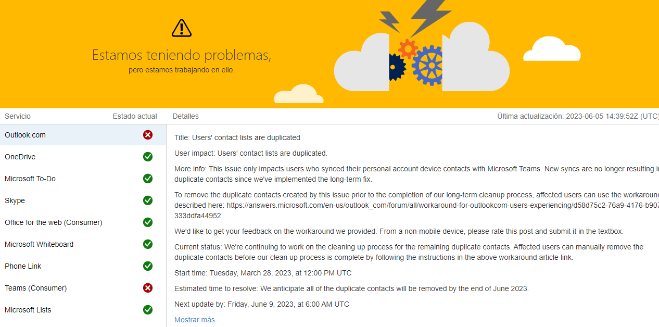
Task: Select Outlook.com in the service list
Action: 83,135
